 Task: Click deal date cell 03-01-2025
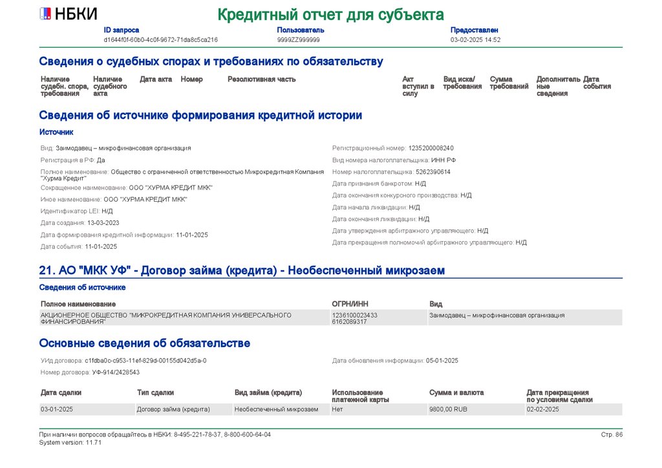pyautogui.click(x=87, y=409)
